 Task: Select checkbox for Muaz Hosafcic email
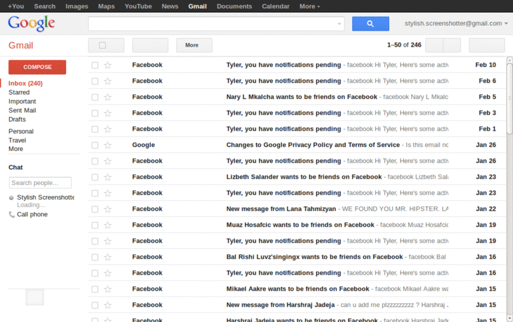[x=95, y=225]
